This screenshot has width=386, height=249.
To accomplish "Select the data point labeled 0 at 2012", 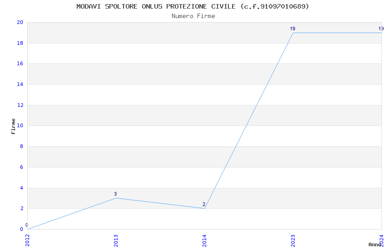I will 28,229.
